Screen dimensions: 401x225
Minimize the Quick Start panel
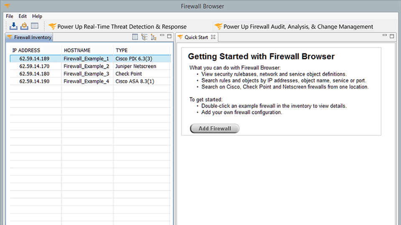[385, 35]
